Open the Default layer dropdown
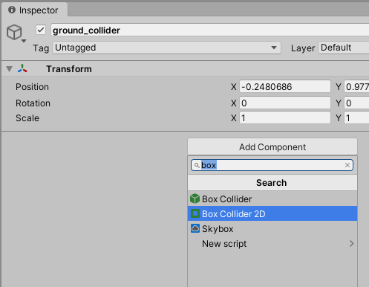Screen dimensions: 369x287 pyautogui.click(x=344, y=48)
